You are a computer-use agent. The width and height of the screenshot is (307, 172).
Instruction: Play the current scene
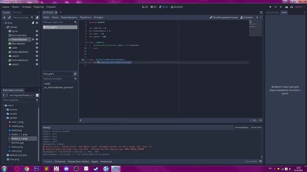[x=286, y=7]
